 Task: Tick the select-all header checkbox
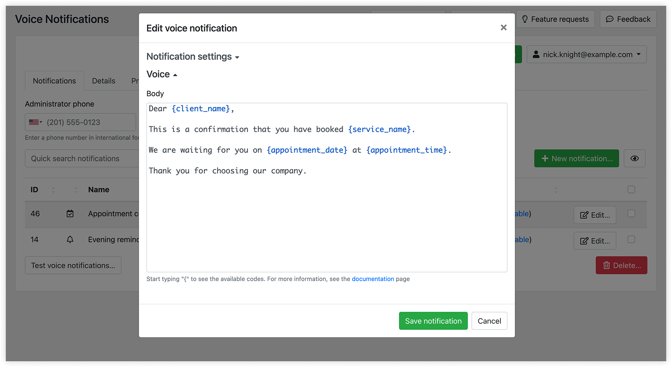point(631,189)
